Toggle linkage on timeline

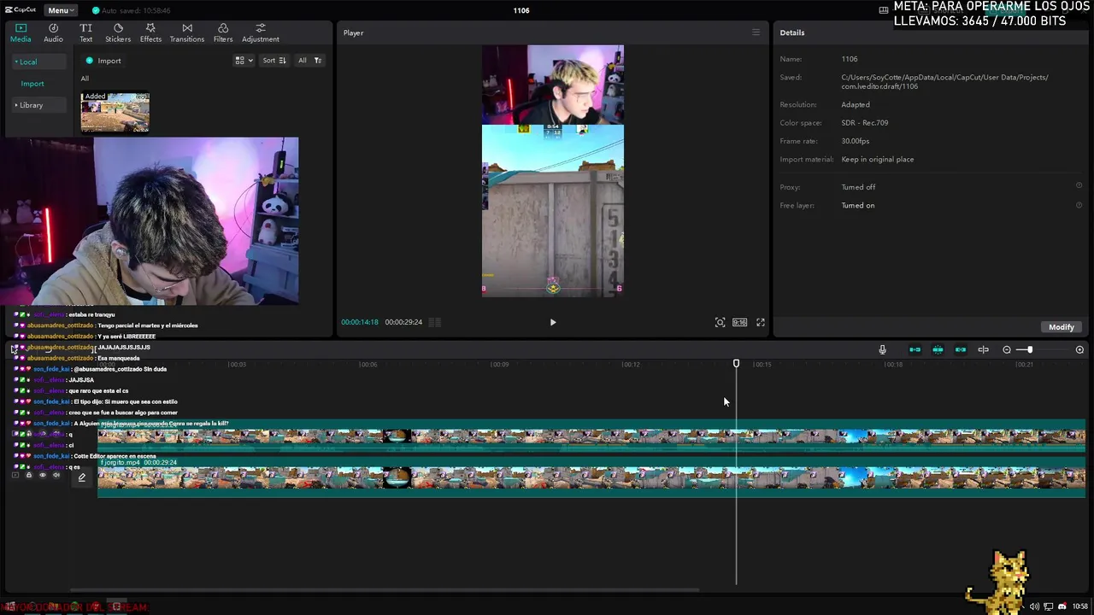(x=961, y=349)
